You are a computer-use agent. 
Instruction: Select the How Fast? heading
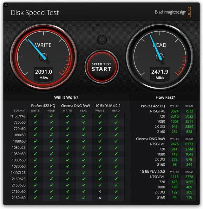165,97
